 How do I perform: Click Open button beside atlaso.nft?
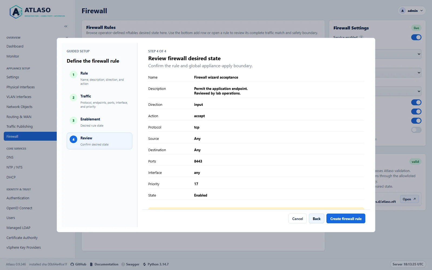point(409,199)
